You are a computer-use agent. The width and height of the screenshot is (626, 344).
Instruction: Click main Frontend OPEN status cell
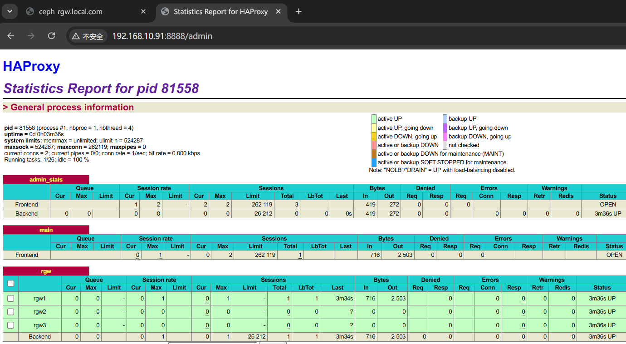pyautogui.click(x=614, y=255)
